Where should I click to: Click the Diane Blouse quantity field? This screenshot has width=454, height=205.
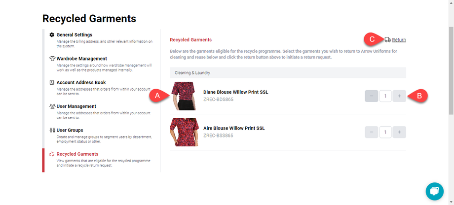point(385,96)
